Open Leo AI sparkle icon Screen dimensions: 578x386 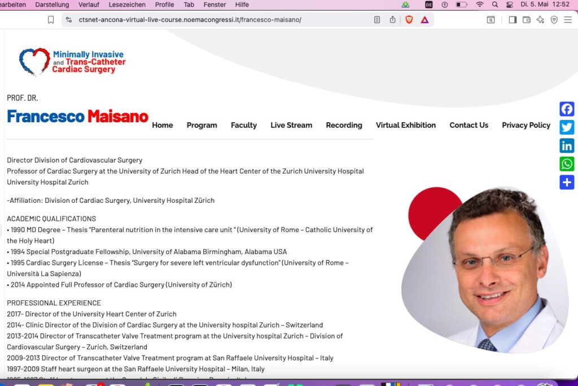pyautogui.click(x=540, y=20)
